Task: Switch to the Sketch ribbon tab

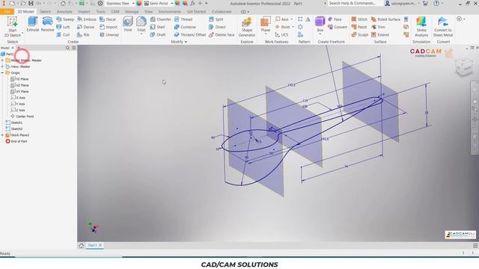Action: (45, 12)
